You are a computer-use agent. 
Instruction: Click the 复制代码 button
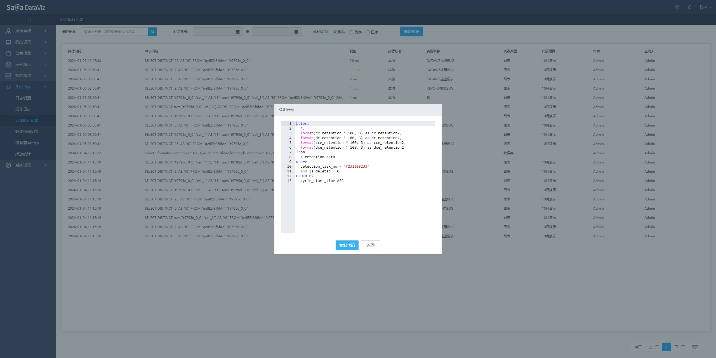(347, 245)
